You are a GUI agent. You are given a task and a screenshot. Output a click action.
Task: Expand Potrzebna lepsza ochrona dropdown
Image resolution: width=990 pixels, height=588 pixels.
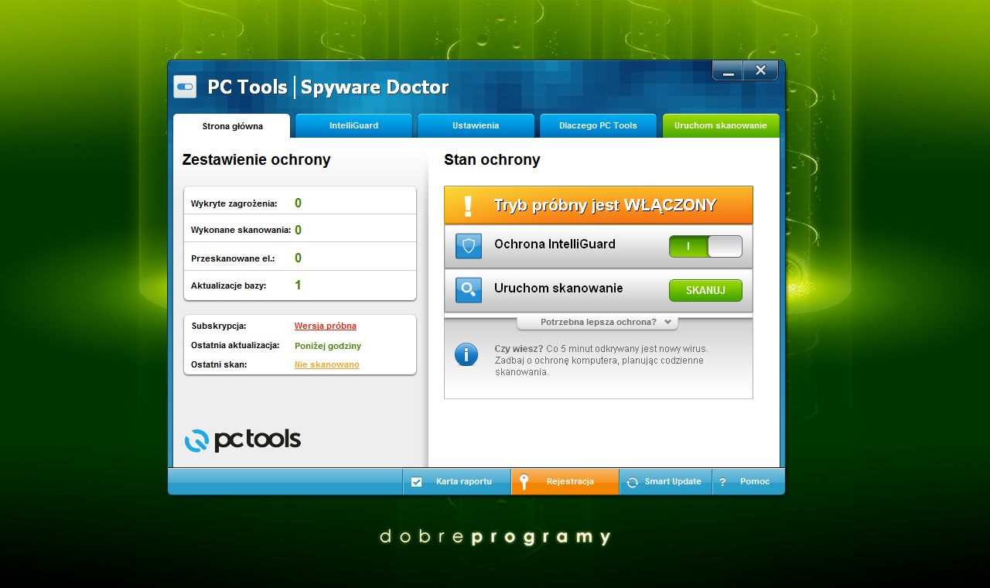click(x=598, y=322)
